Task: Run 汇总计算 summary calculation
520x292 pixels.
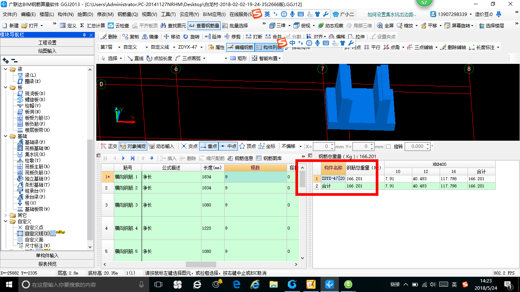Action: pyautogui.click(x=93, y=25)
